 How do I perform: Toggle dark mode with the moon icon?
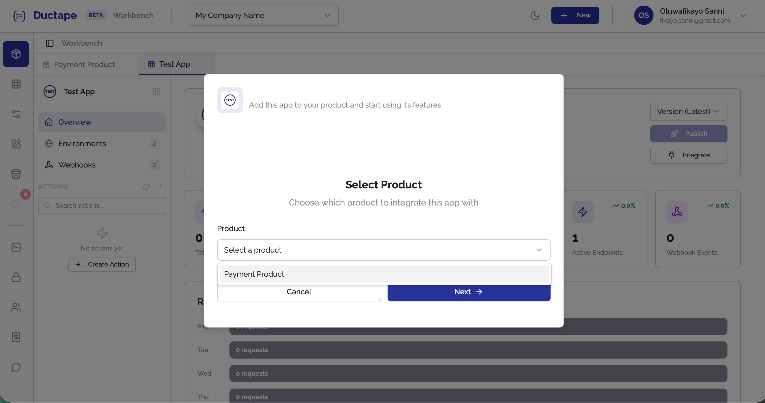pos(535,15)
